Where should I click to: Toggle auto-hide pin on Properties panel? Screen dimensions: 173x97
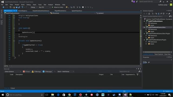coord(169,57)
